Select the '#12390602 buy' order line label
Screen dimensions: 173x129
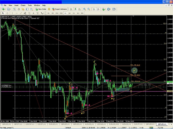tap(6, 85)
